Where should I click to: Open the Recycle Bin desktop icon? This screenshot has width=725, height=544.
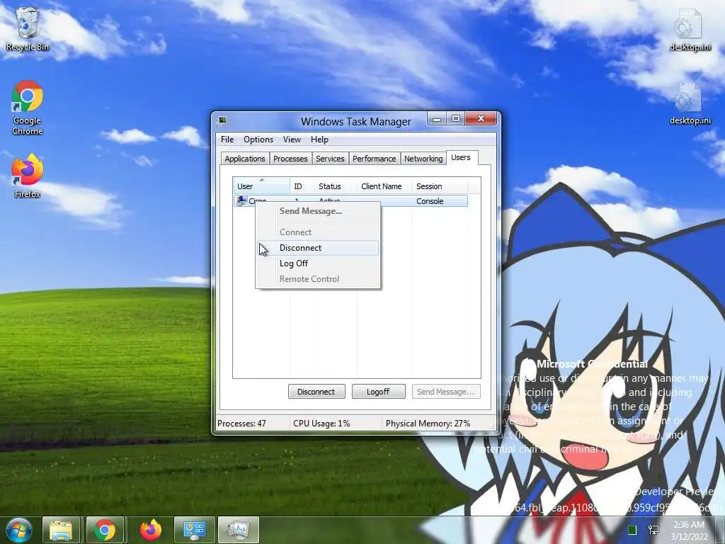pos(28,28)
